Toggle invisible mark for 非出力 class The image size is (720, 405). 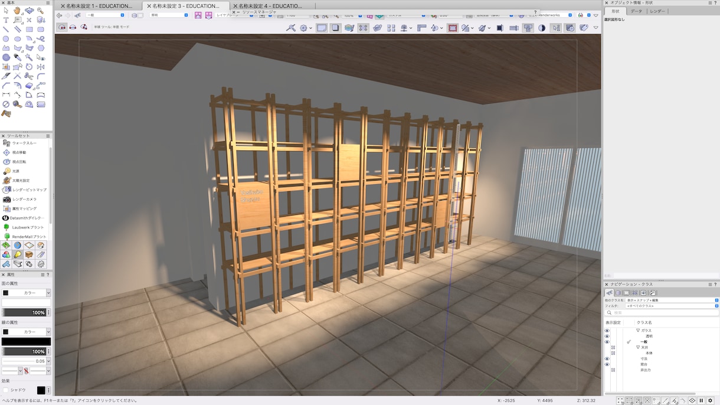coord(613,370)
